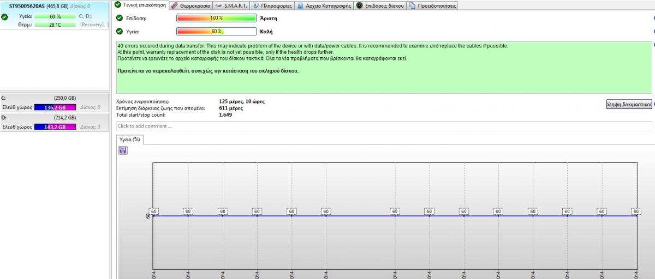The image size is (655, 279).
Task: Click the Άριστη performance rating
Action: click(270, 18)
